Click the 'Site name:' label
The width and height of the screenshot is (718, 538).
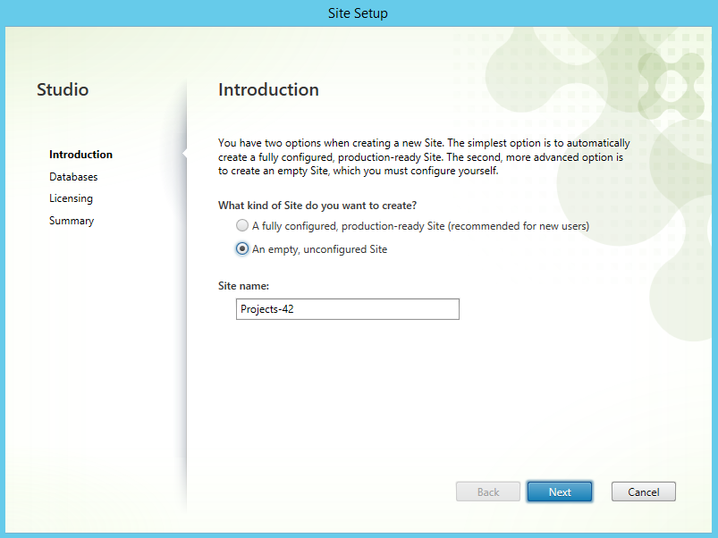tap(243, 286)
